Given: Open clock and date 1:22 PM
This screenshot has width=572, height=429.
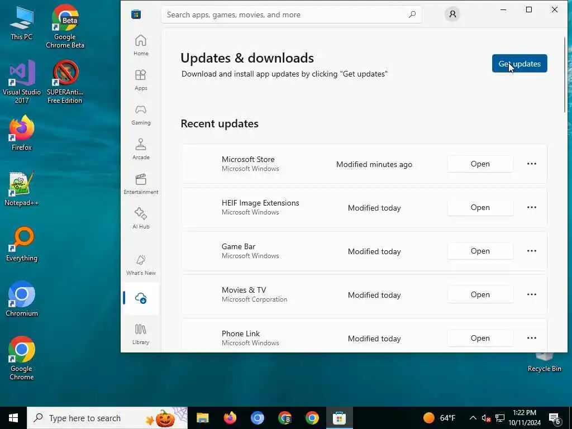Looking at the screenshot, I should [525, 418].
